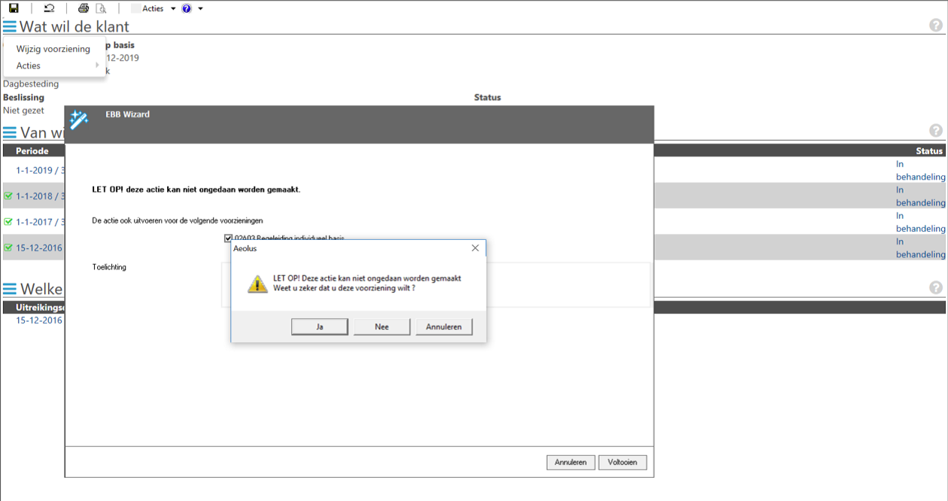Click the blue help question mark icon

[x=187, y=8]
